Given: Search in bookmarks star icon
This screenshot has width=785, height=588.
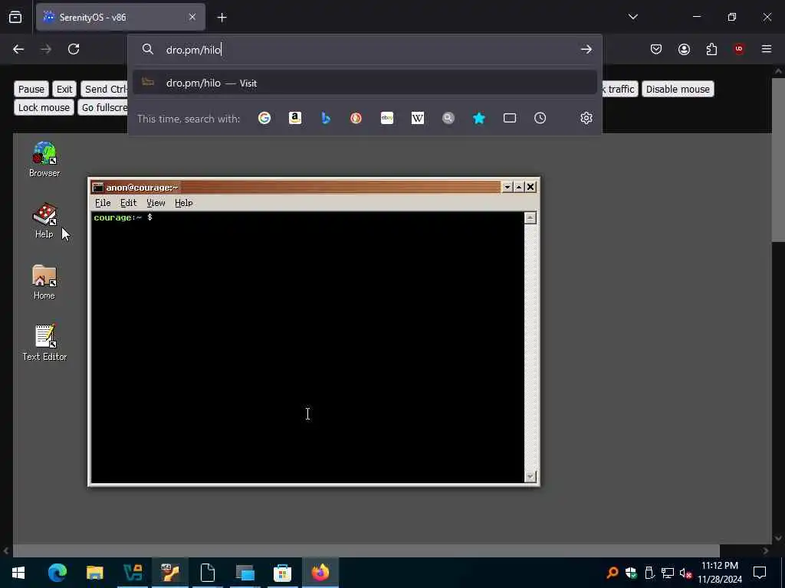Looking at the screenshot, I should [x=479, y=118].
